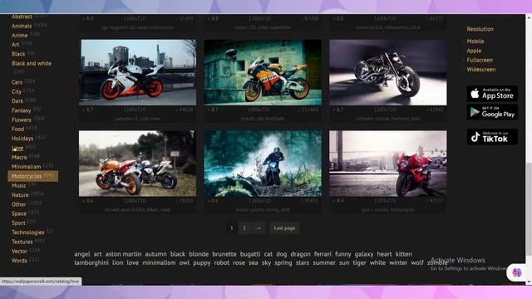Open red Suzuki GSX-R wallpaper thumbnail
Image resolution: width=532 pixels, height=299 pixels.
tap(388, 164)
